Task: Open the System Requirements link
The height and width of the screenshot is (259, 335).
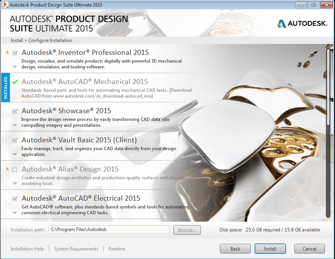Action: pyautogui.click(x=76, y=249)
